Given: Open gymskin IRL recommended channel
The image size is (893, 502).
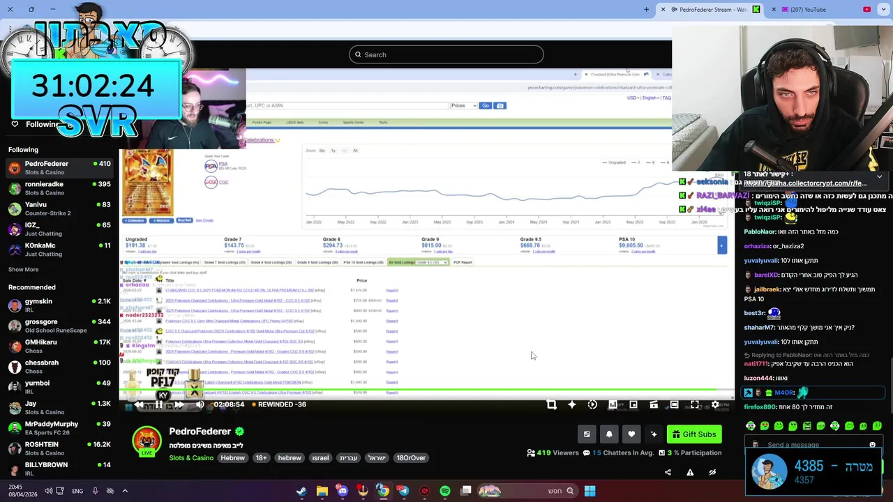Looking at the screenshot, I should pos(59,305).
